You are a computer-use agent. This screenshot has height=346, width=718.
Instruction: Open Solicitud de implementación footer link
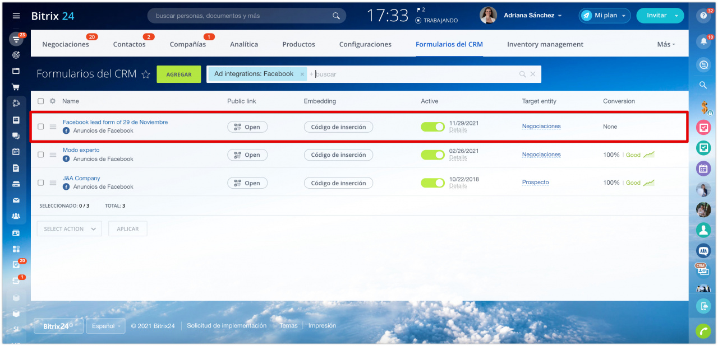tap(227, 325)
